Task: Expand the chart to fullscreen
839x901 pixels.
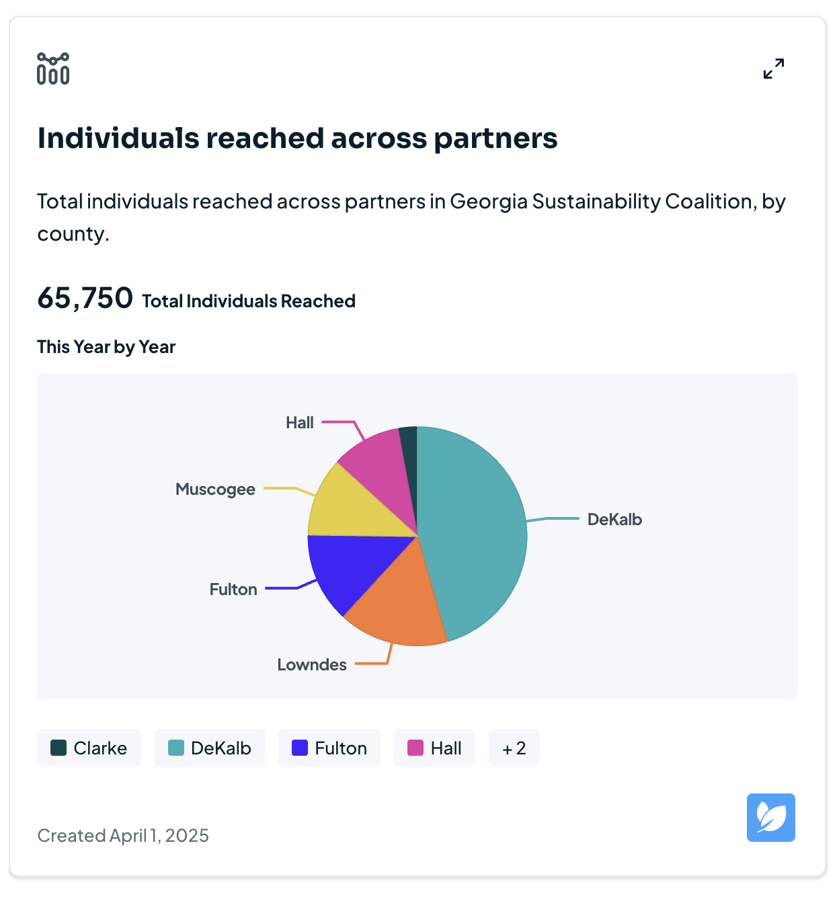Action: 774,69
